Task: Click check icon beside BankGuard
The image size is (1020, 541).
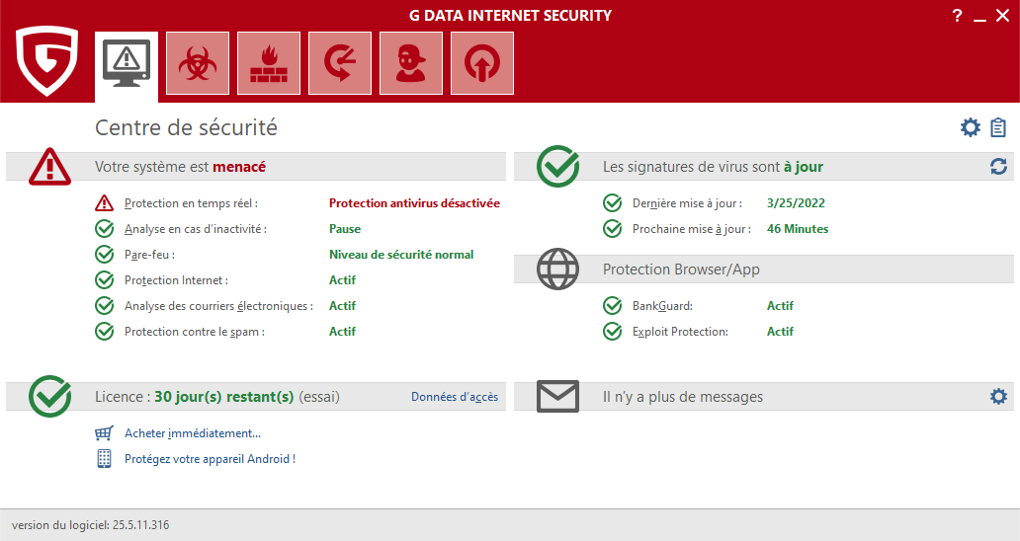Action: pyautogui.click(x=612, y=305)
